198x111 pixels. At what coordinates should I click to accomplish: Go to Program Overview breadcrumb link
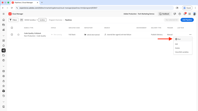55,20
